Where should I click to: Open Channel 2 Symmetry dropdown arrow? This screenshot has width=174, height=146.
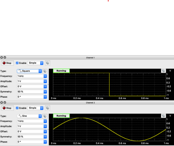[x=45, y=137]
